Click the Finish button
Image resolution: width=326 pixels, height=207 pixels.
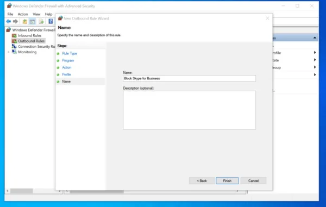click(227, 180)
